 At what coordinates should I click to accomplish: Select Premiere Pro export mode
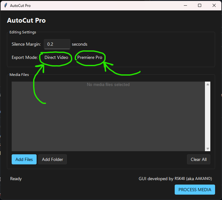pyautogui.click(x=90, y=57)
